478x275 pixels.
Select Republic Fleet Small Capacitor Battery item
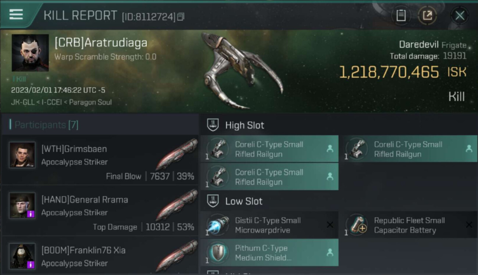click(409, 225)
